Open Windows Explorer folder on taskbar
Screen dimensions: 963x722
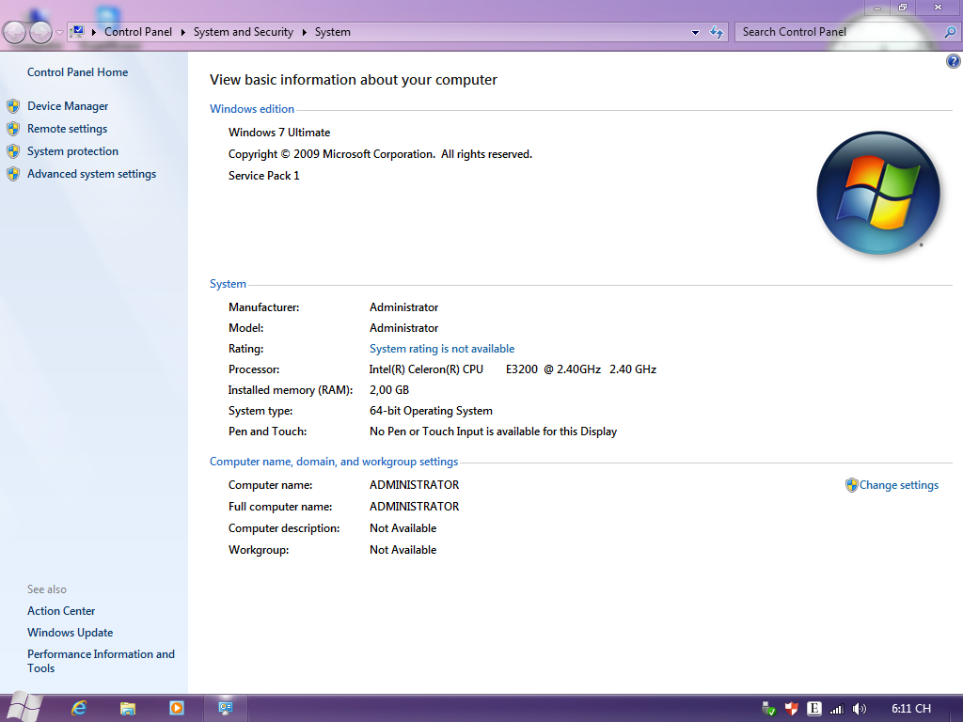(128, 709)
